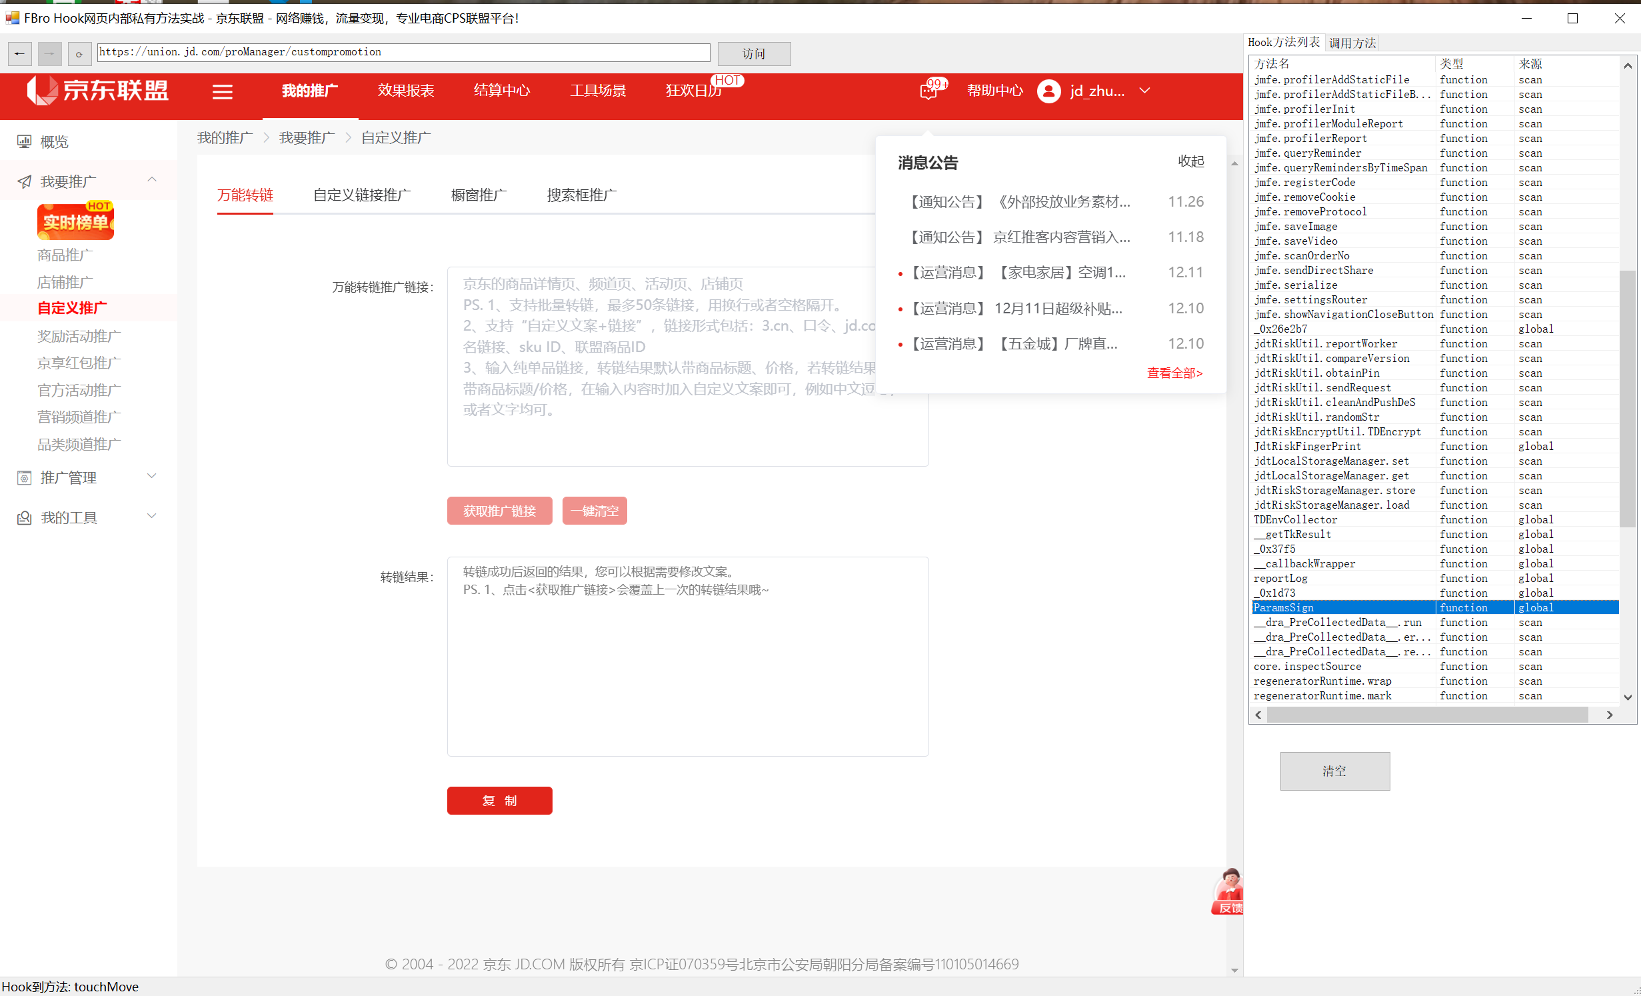Focus the 转链结果 text area
Viewport: 1641px width, 996px height.
tap(688, 657)
